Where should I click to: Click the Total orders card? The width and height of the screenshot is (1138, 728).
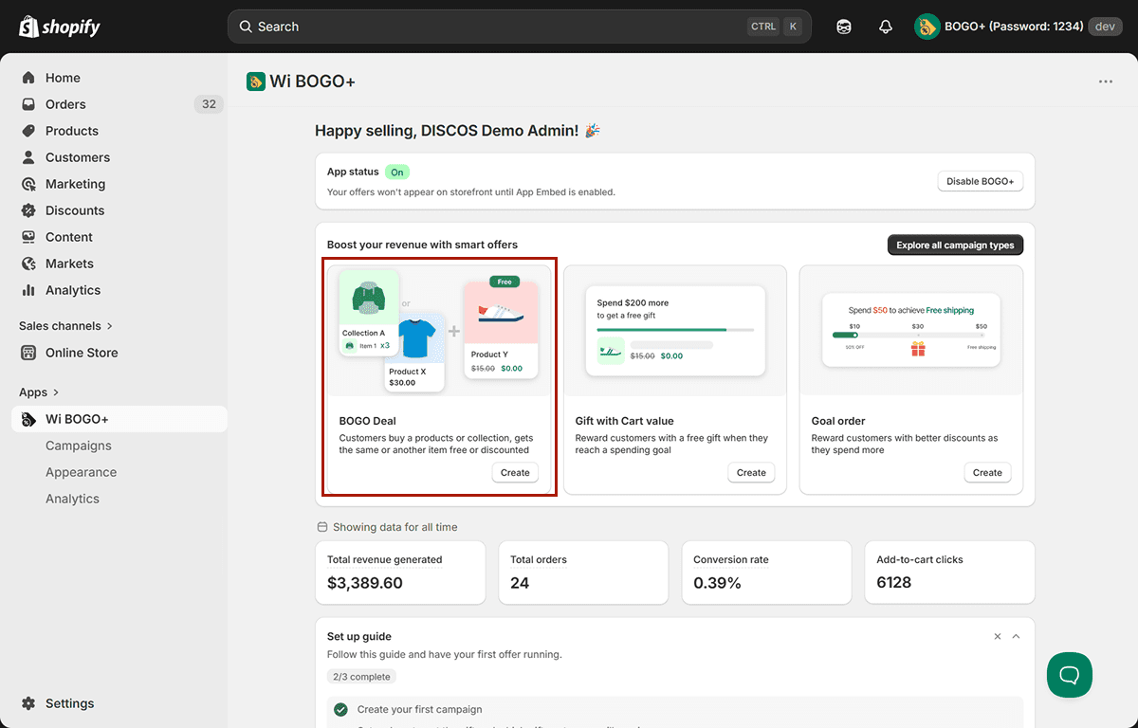pos(583,573)
